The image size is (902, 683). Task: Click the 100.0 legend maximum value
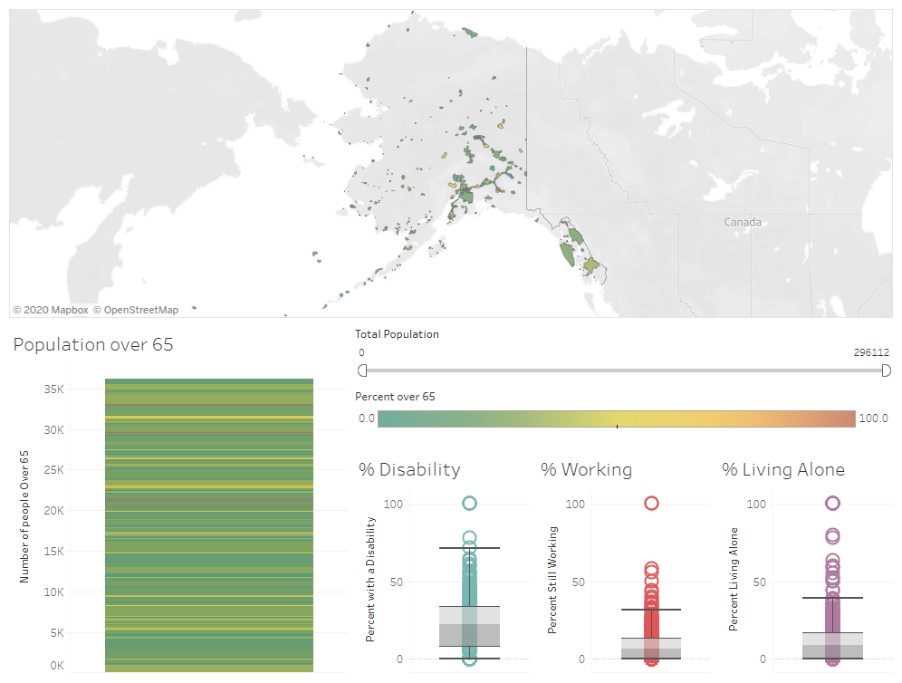pos(873,418)
